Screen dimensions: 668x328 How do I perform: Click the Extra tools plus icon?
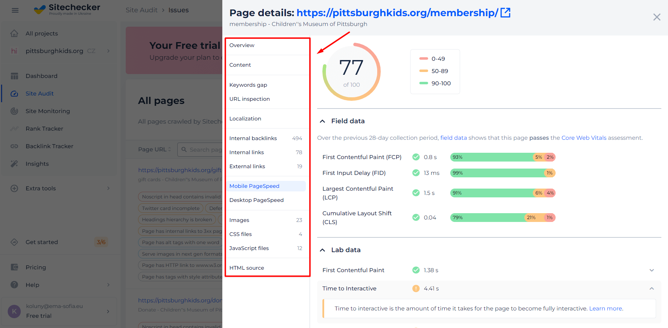14,188
